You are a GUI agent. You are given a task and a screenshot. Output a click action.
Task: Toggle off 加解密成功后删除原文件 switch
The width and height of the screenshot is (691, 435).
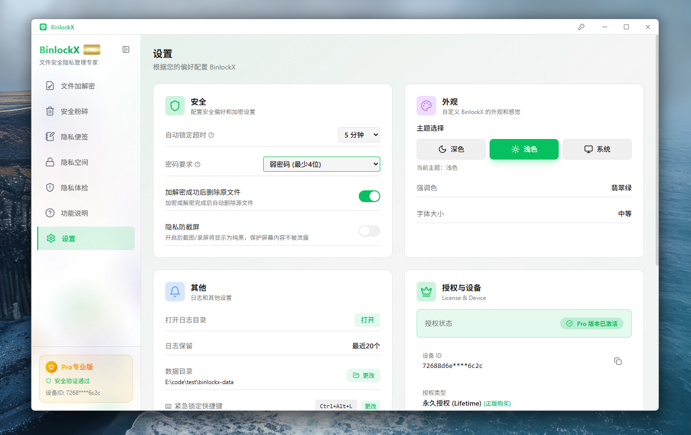370,196
